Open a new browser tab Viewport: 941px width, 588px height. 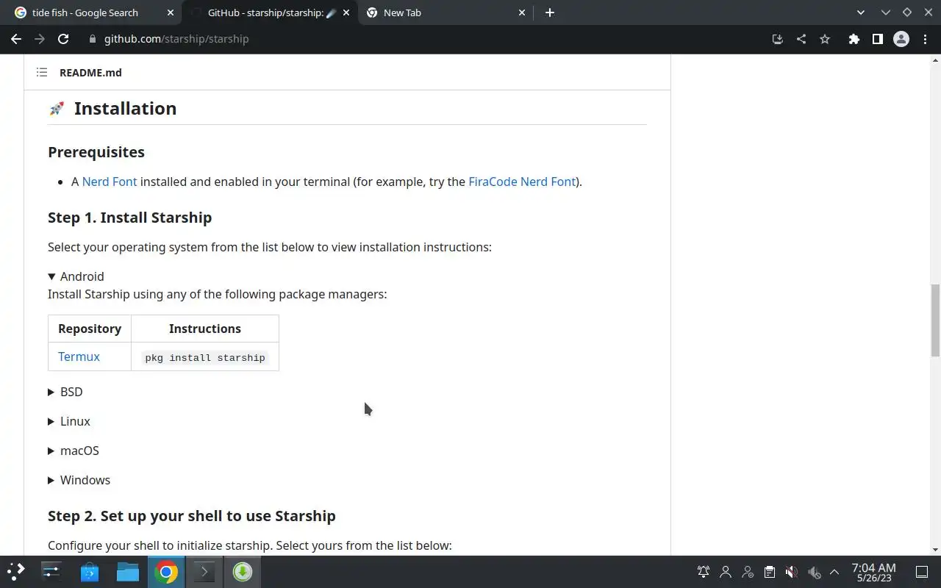tap(550, 12)
